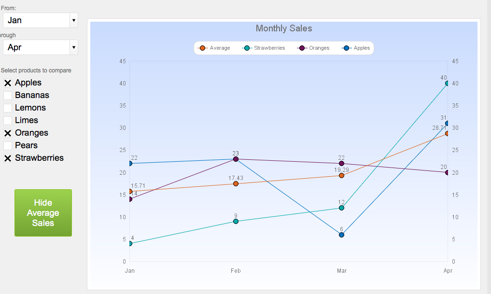Viewport: 491px width, 294px height.
Task: Turn off the Strawberries checkbox
Action: (x=8, y=158)
